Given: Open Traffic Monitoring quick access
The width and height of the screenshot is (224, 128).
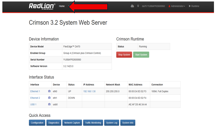Looking at the screenshot, I should point(93,123).
